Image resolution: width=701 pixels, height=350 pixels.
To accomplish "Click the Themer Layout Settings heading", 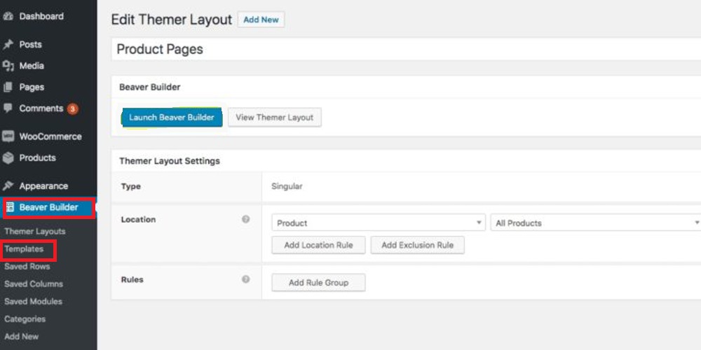I will tap(170, 161).
